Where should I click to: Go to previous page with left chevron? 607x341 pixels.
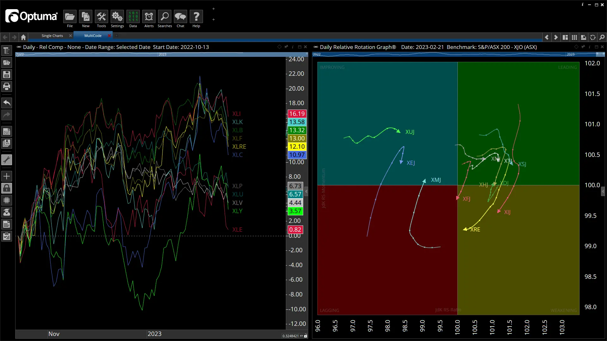547,37
